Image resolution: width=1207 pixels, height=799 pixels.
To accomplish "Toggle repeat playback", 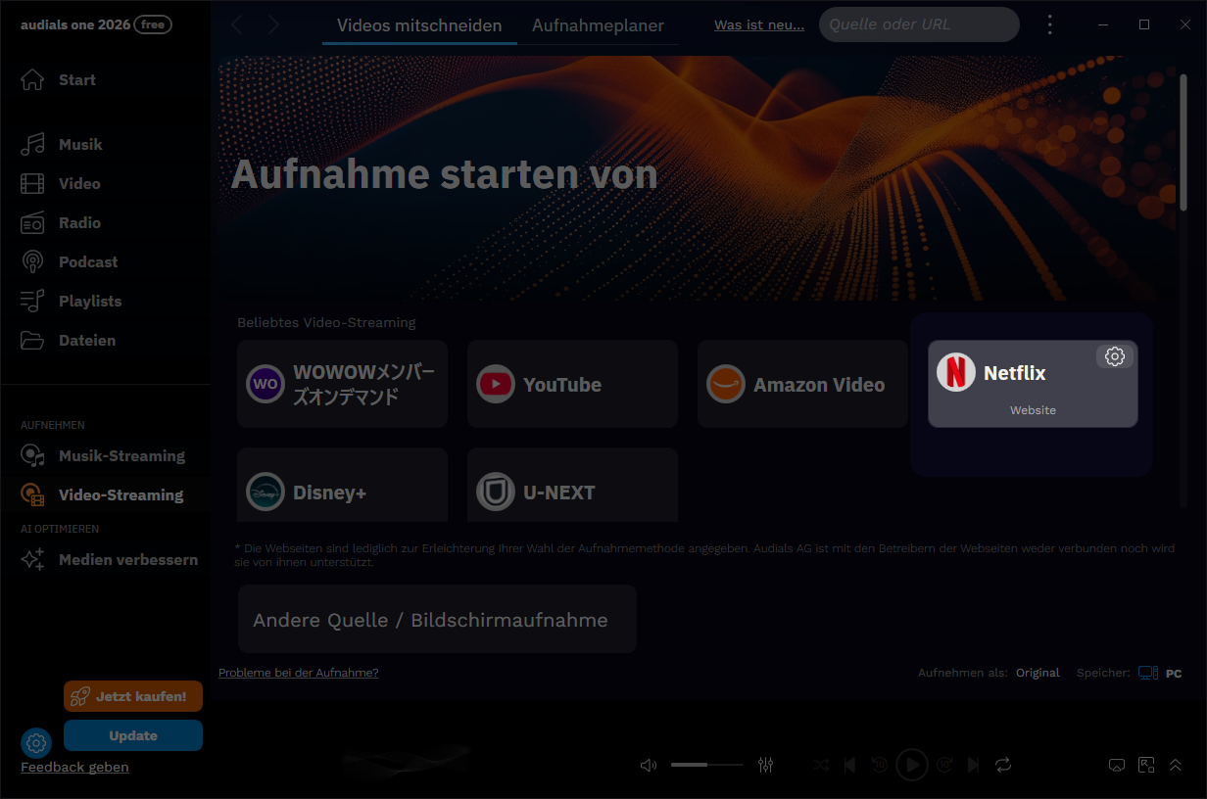I will (x=1003, y=765).
